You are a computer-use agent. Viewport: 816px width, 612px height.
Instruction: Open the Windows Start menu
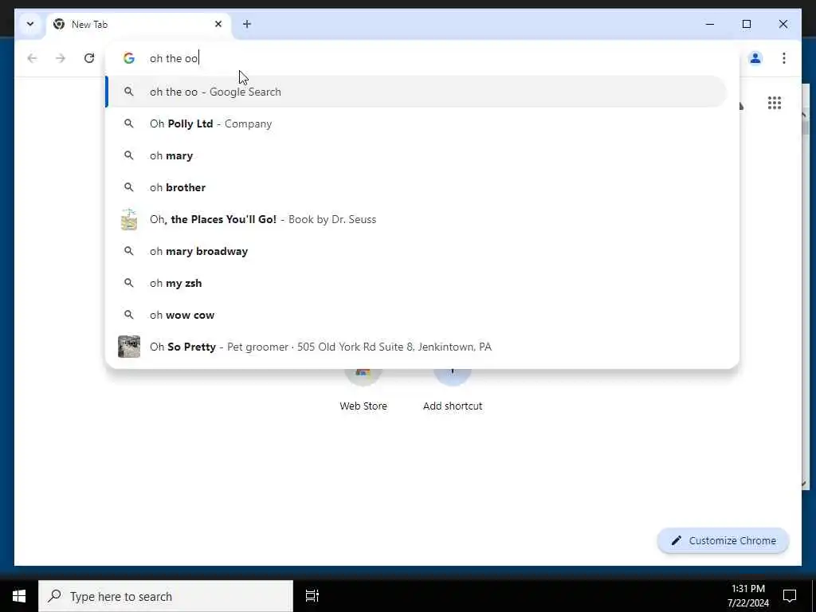coord(19,596)
